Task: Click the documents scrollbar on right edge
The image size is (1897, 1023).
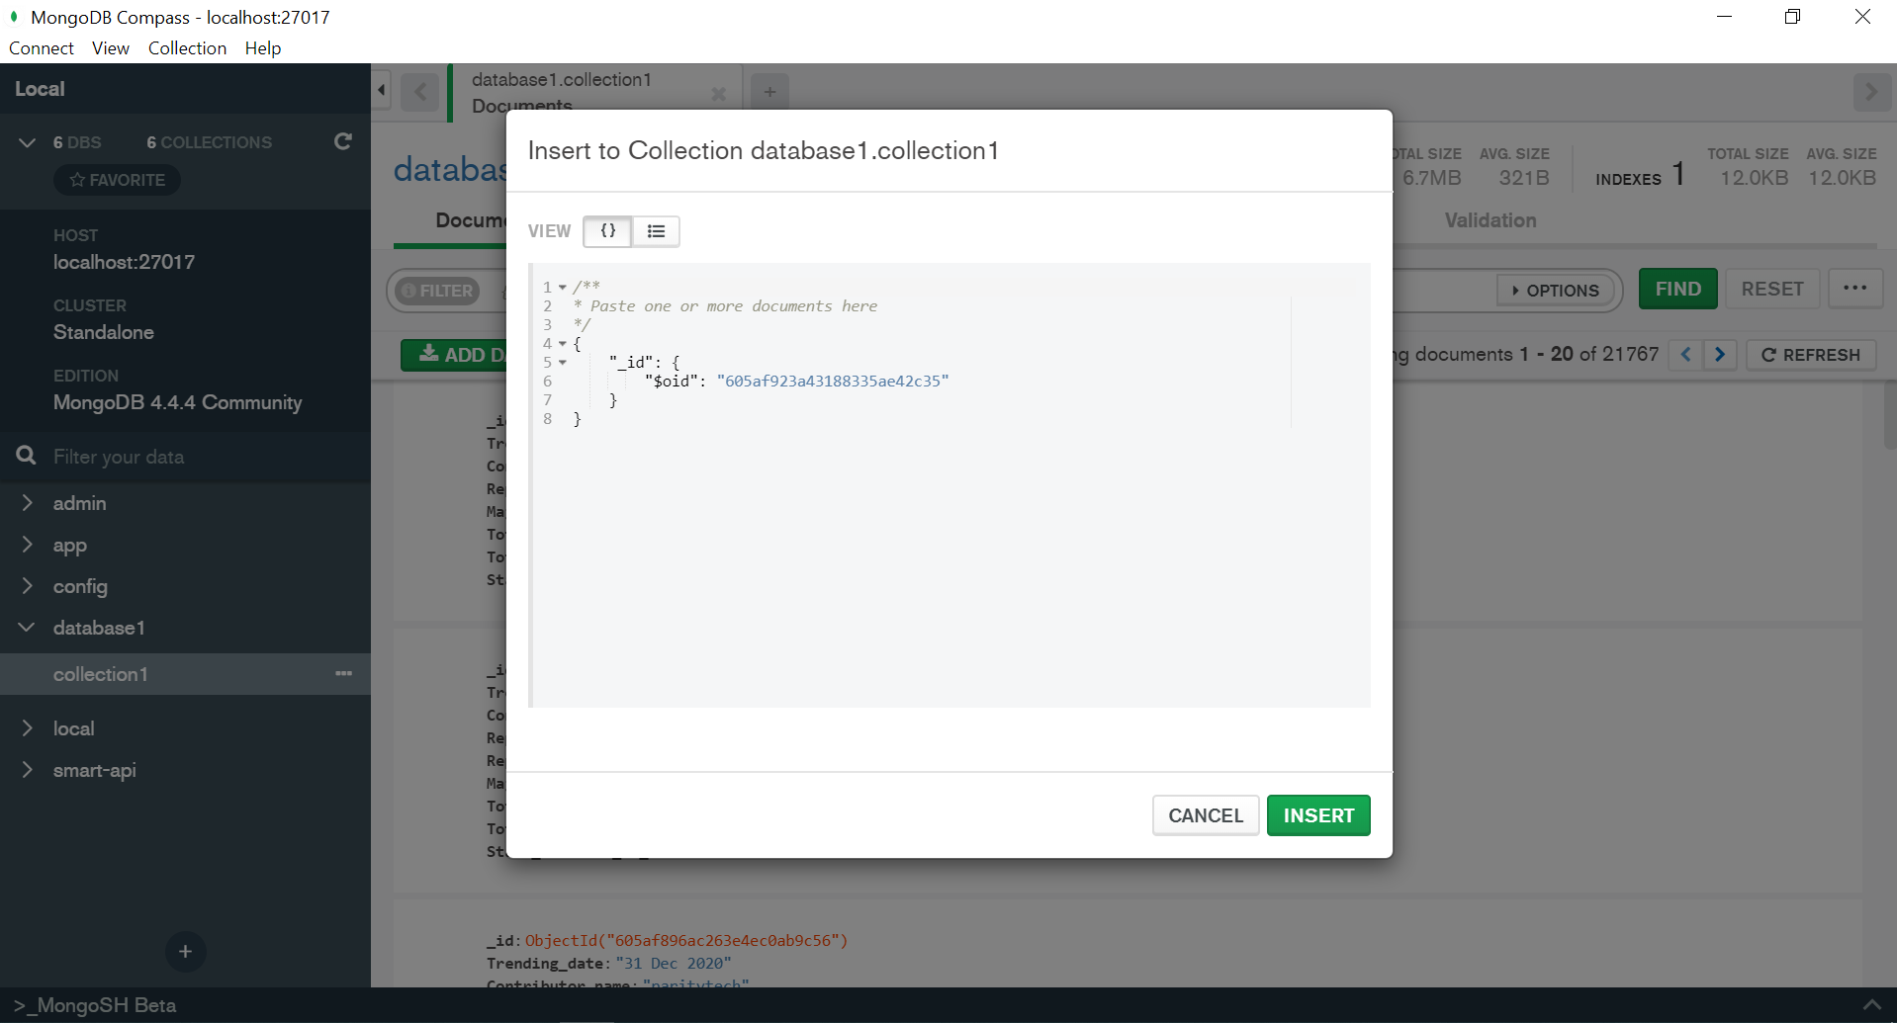Action: [1890, 415]
